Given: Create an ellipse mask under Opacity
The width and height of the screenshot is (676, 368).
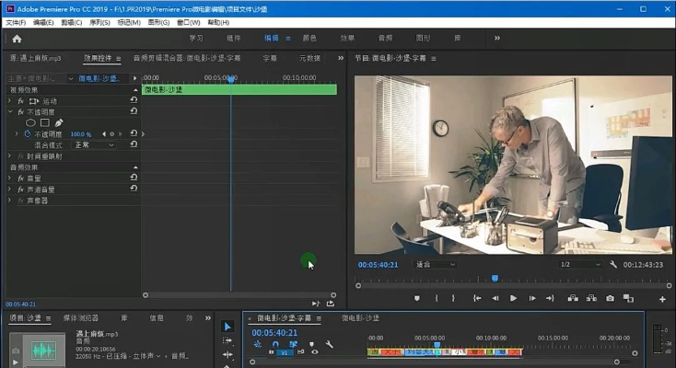Looking at the screenshot, I should 30,122.
